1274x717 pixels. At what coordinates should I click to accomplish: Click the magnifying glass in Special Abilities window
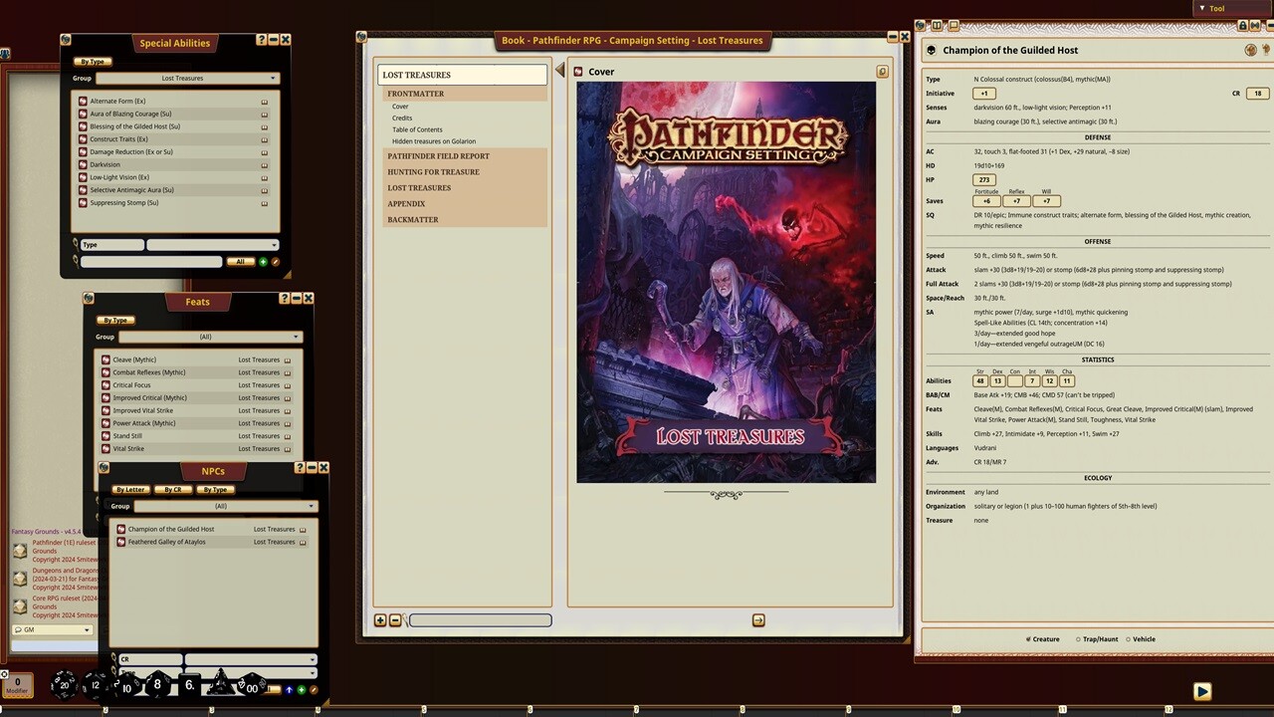coord(75,261)
